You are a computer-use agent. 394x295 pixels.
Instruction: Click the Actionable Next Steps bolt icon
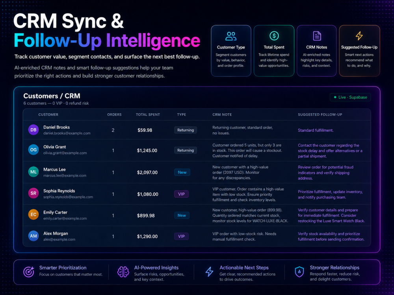click(x=209, y=272)
